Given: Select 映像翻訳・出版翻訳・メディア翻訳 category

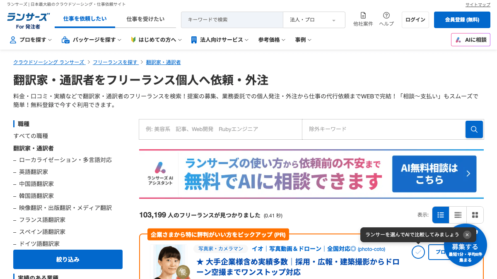Looking at the screenshot, I should pos(65,208).
